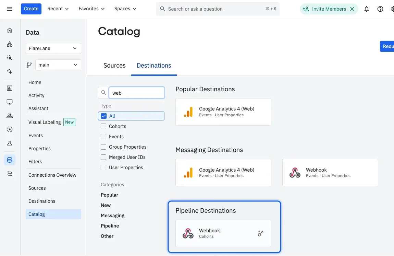394x256 pixels.
Task: Focus the Search or ask a question box
Action: pyautogui.click(x=218, y=9)
